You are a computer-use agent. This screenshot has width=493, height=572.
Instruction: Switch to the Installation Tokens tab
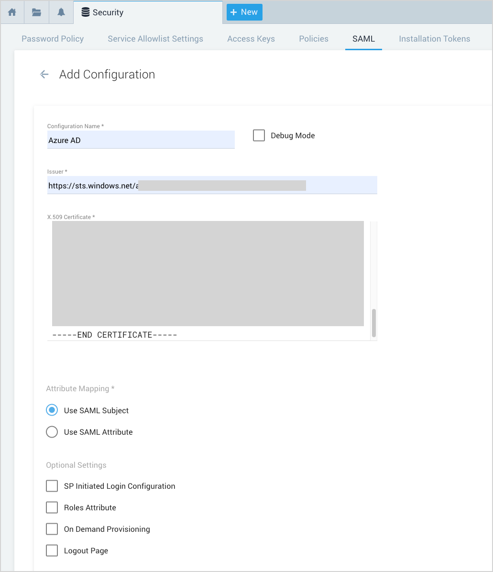pyautogui.click(x=434, y=39)
